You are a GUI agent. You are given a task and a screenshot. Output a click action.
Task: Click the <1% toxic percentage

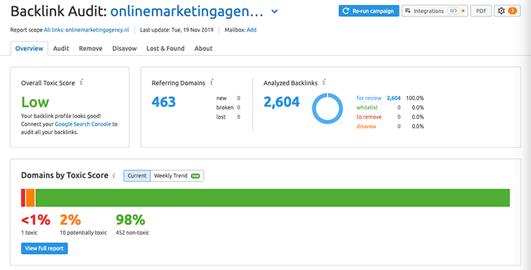tap(35, 220)
